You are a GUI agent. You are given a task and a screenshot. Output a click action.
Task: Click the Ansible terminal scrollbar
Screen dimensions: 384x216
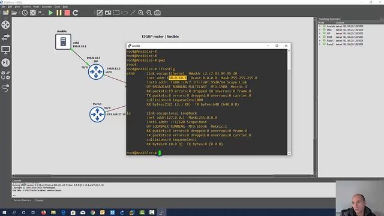pos(289,102)
